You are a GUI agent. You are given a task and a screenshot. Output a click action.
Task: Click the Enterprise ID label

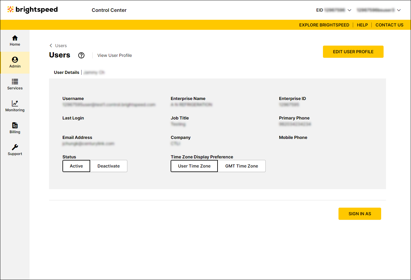(x=292, y=99)
